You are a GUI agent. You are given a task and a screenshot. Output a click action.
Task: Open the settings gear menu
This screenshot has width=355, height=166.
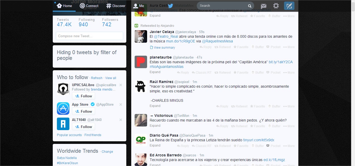pos(276,6)
